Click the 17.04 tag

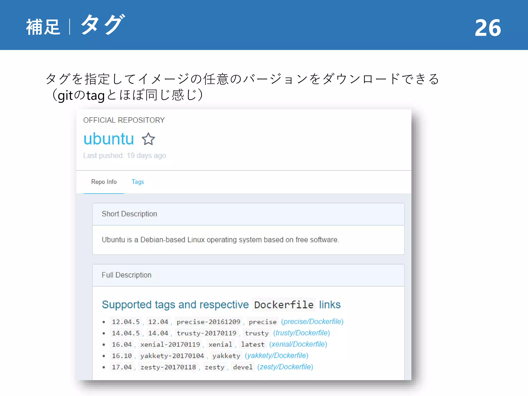coord(122,367)
